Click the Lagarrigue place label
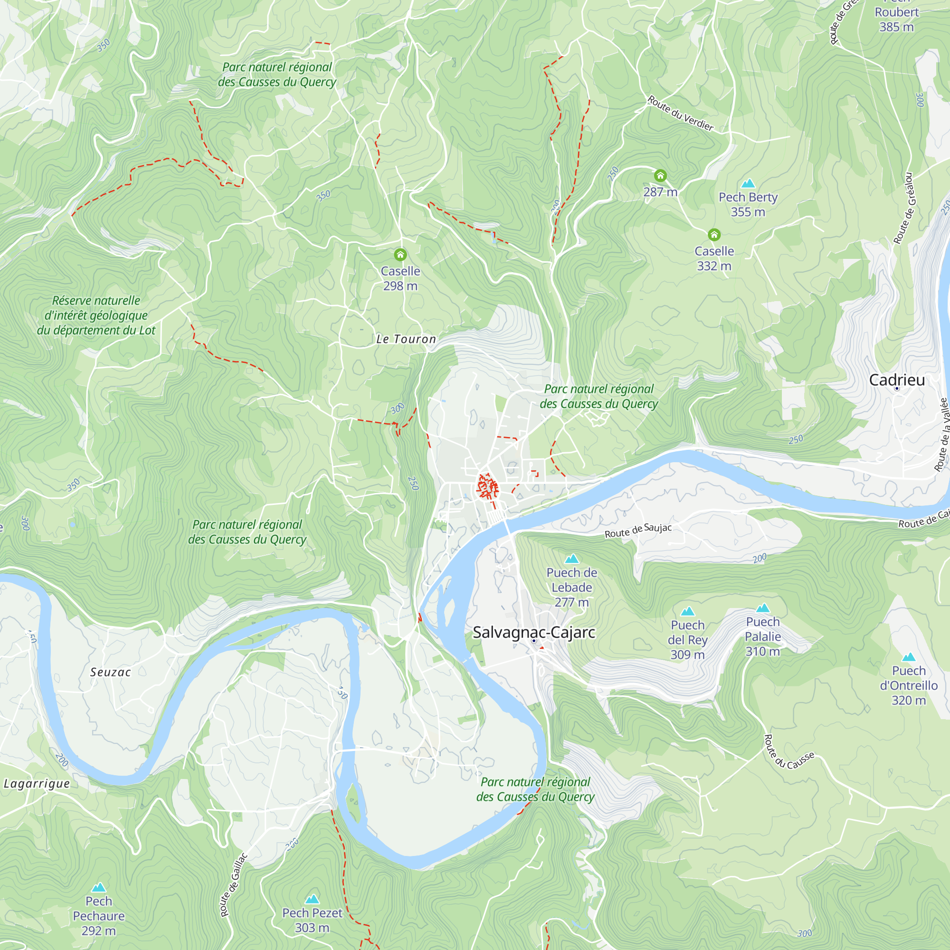This screenshot has width=950, height=950. click(37, 784)
